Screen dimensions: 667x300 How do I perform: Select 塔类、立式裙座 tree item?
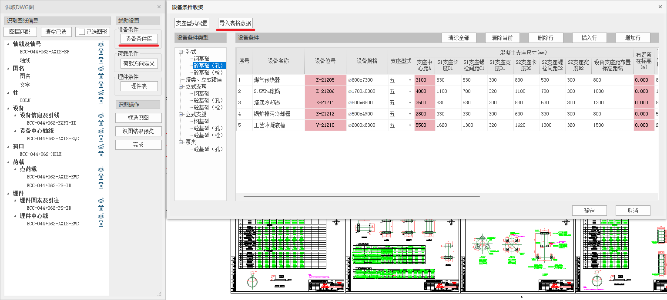[x=204, y=80]
